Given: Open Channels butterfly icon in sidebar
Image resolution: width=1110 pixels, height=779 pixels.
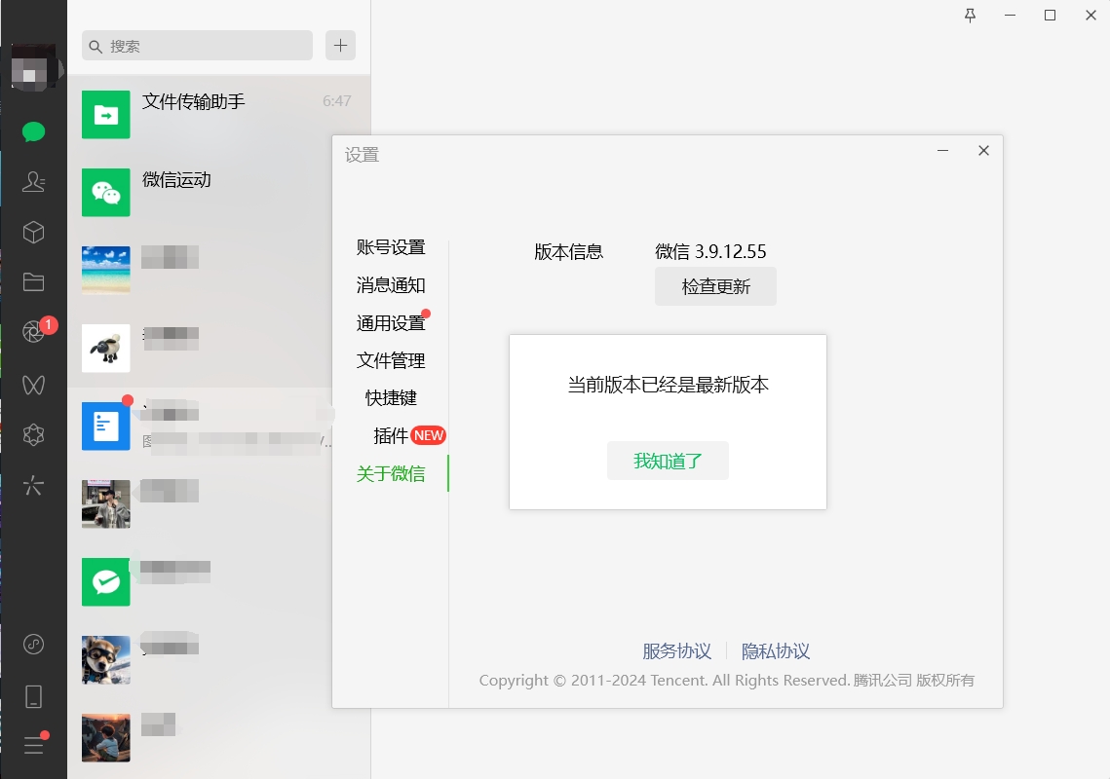Looking at the screenshot, I should pyautogui.click(x=33, y=385).
